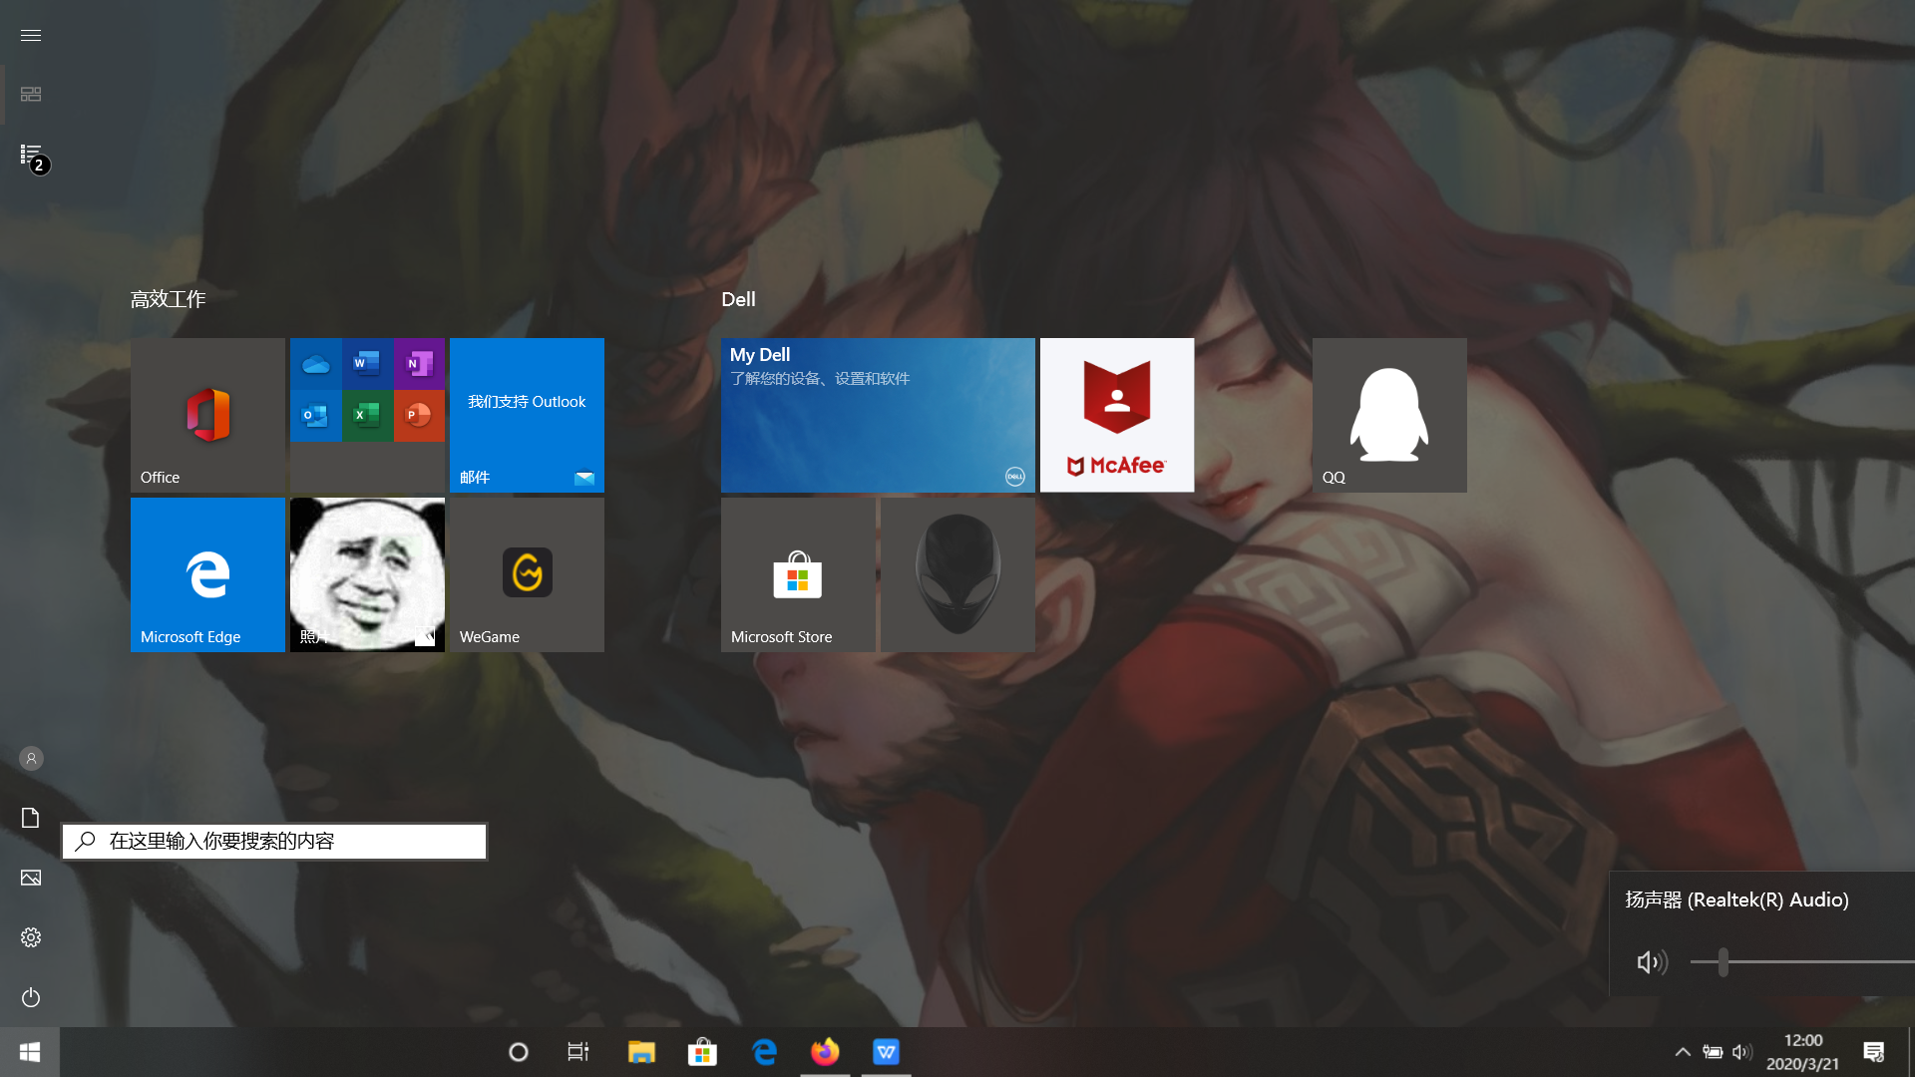
Task: Open the Action Center notifications
Action: pos(1874,1052)
